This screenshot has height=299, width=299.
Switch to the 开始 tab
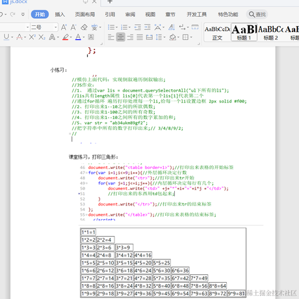tap(40, 14)
